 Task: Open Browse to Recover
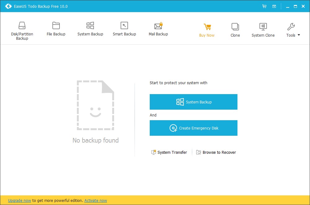coord(216,152)
